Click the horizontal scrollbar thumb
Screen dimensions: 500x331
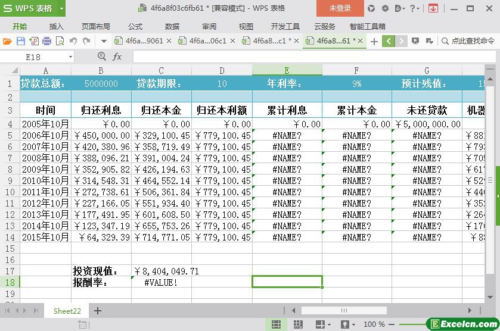[x=344, y=311]
